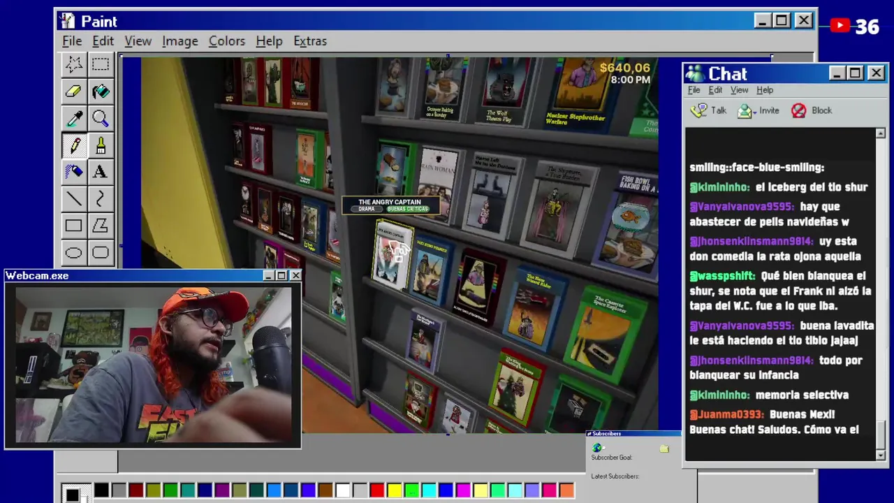Select the Pencil tool
Screen dimensions: 894x503
click(x=73, y=145)
